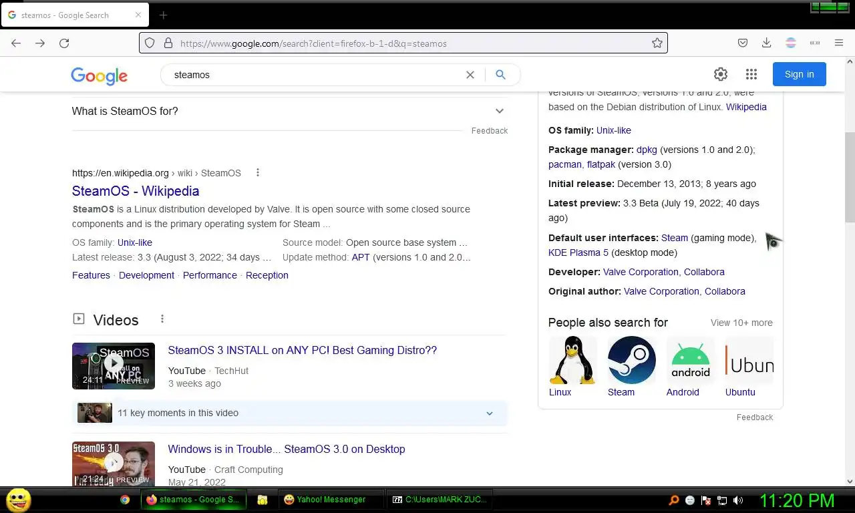The width and height of the screenshot is (855, 513).
Task: Select Linux in People also search for
Action: click(x=572, y=367)
